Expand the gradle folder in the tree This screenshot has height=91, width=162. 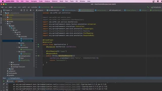tap(6, 21)
